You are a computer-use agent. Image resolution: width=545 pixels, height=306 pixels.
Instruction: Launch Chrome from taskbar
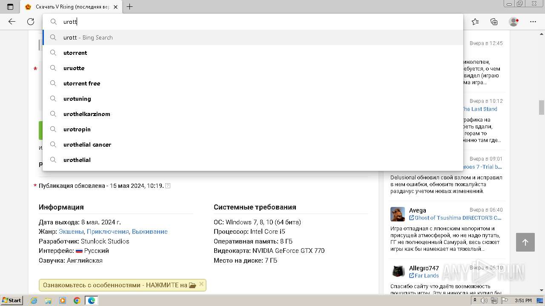[77, 300]
